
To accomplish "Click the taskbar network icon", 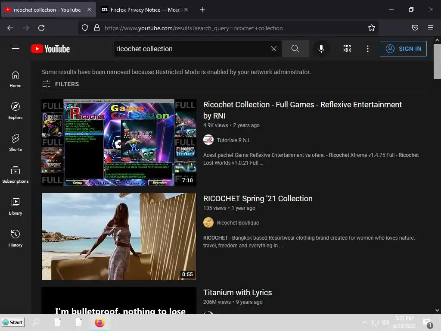I will click(375, 322).
